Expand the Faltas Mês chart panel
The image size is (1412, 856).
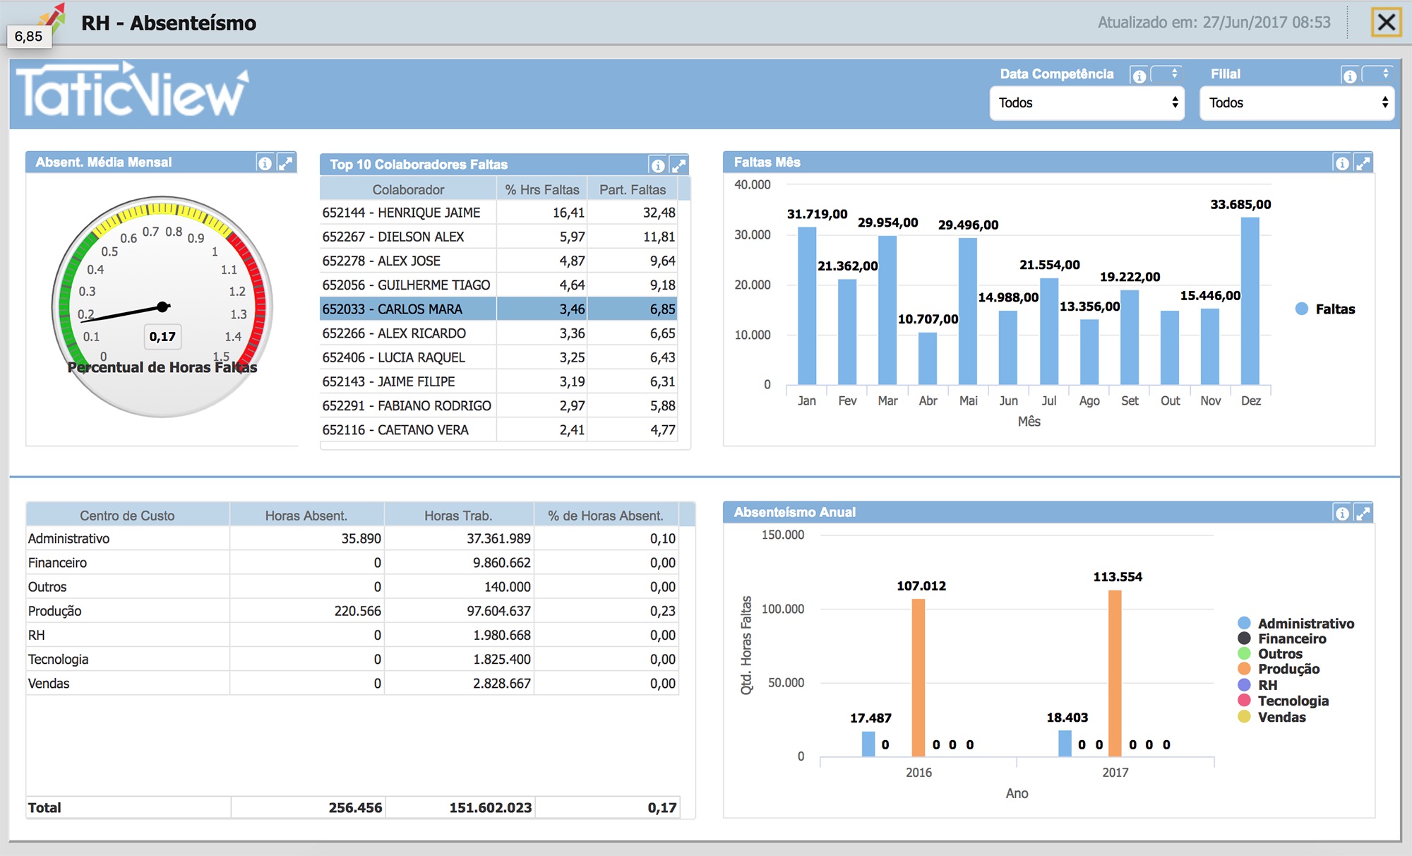pyautogui.click(x=1363, y=163)
